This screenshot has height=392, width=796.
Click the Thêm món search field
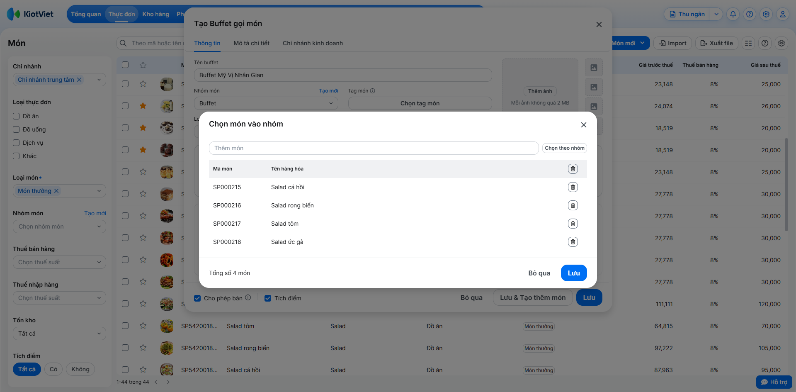click(x=374, y=148)
